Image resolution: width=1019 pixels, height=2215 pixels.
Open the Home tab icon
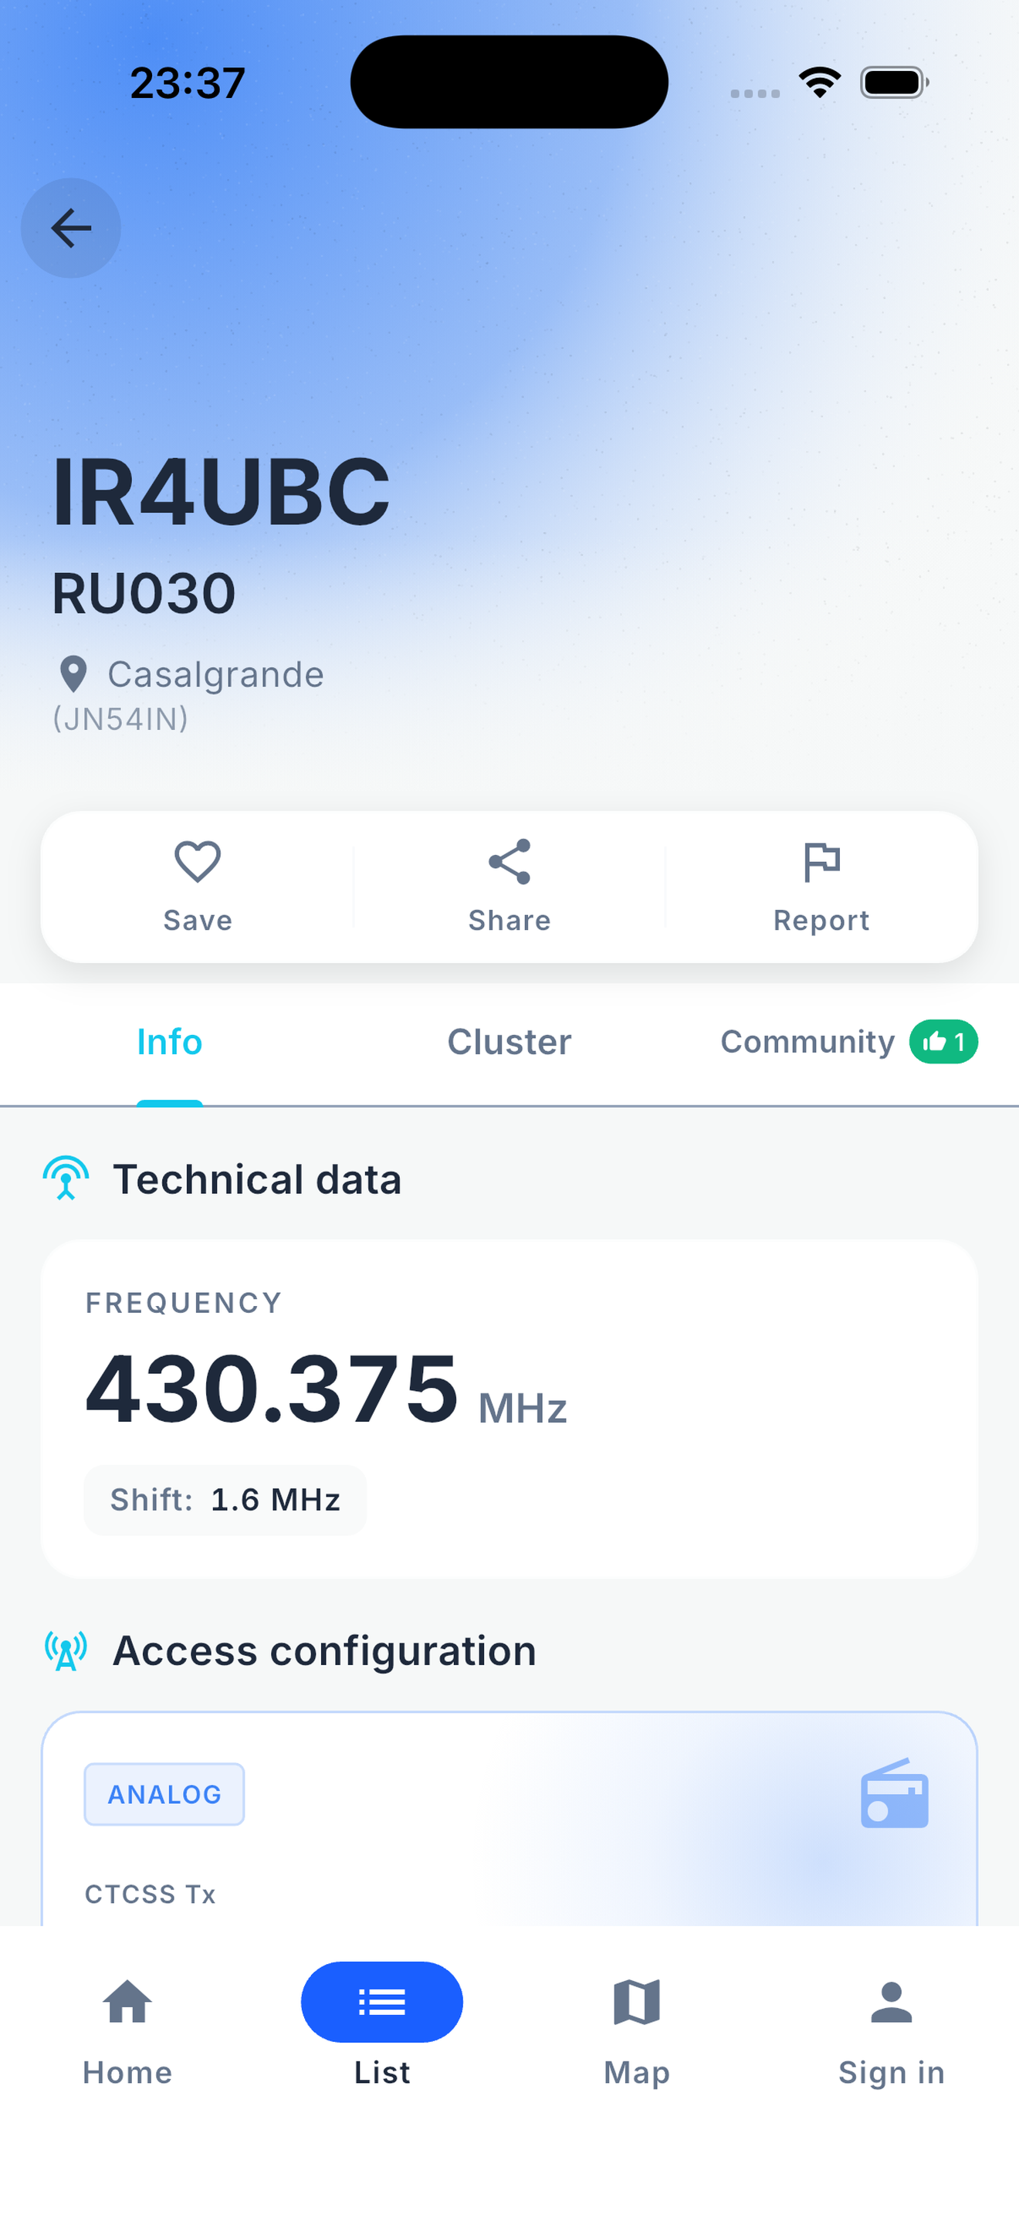(x=127, y=2002)
